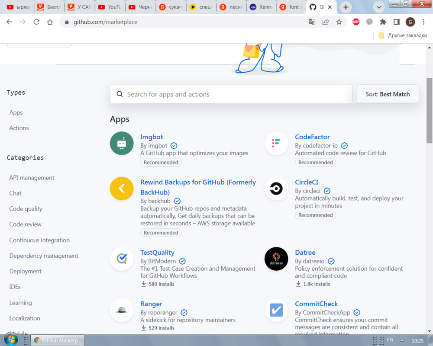
Task: Open the TestQuality app link
Action: pos(158,253)
